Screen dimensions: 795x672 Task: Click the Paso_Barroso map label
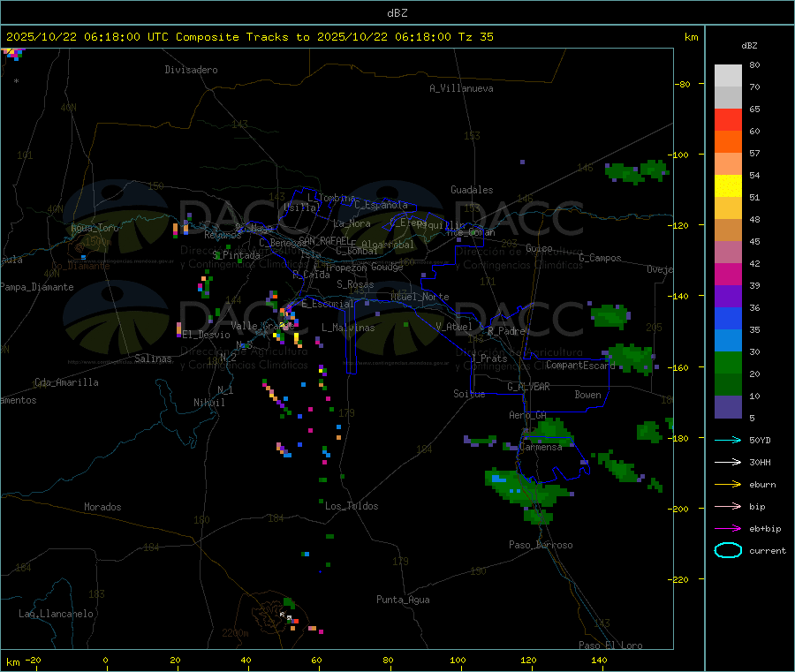coord(541,545)
